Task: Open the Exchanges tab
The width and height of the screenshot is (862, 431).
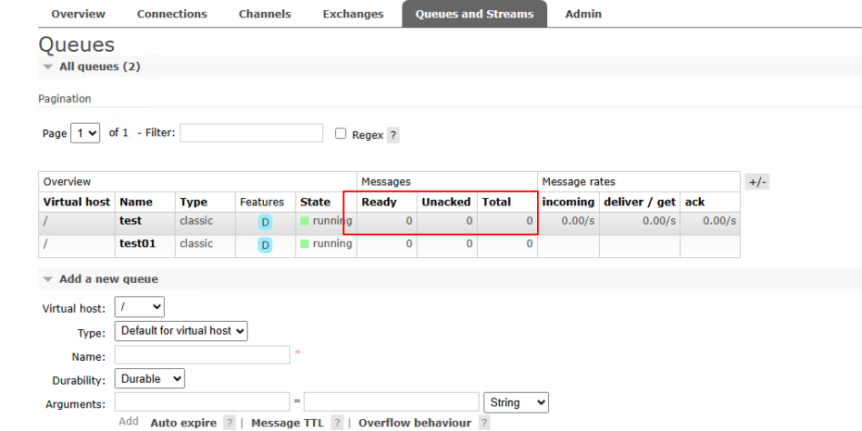Action: (x=353, y=14)
